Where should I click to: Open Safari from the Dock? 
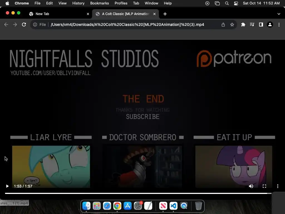(107, 206)
